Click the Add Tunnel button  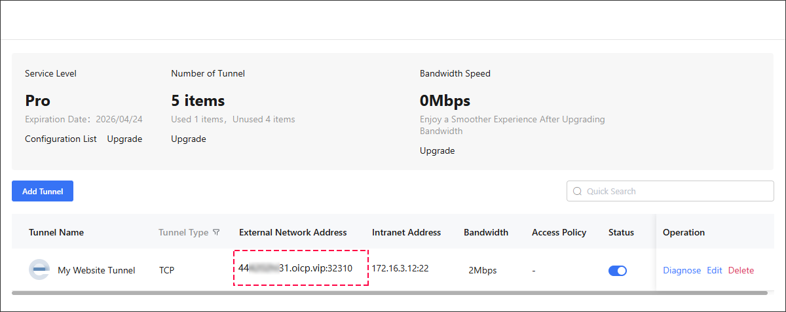[43, 191]
